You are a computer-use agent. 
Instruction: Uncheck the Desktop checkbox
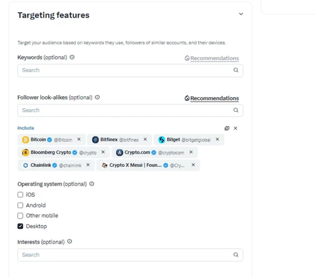point(20,226)
